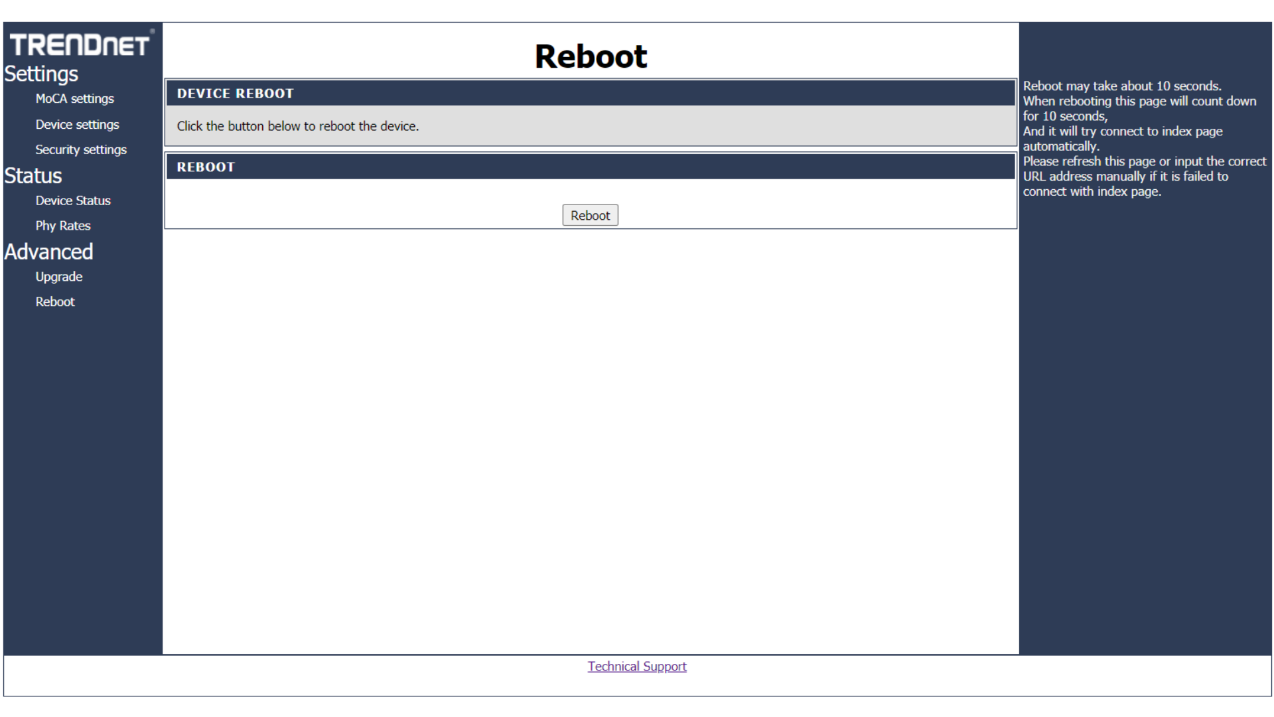Click the TRENDnet logo
The image size is (1274, 717).
pos(80,44)
